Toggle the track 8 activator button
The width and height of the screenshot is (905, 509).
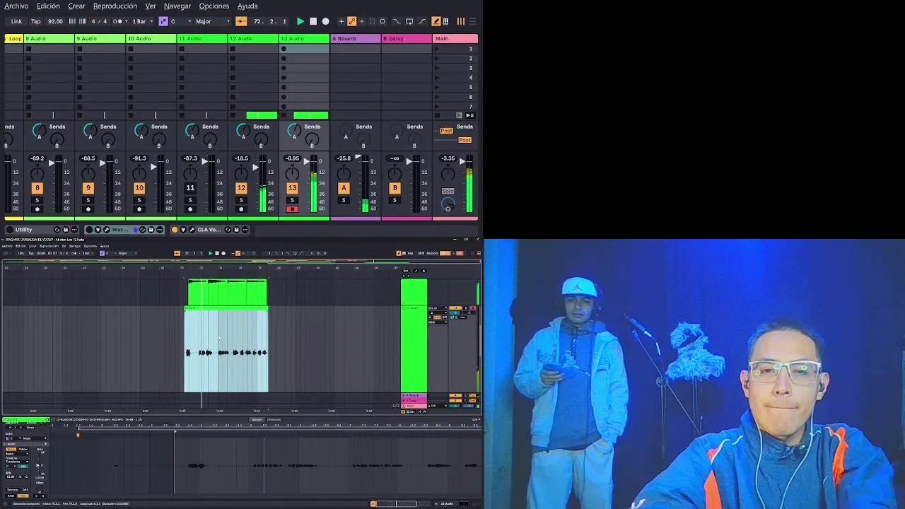37,188
